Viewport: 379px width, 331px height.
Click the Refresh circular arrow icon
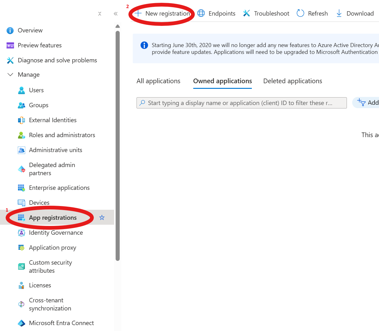pyautogui.click(x=300, y=13)
